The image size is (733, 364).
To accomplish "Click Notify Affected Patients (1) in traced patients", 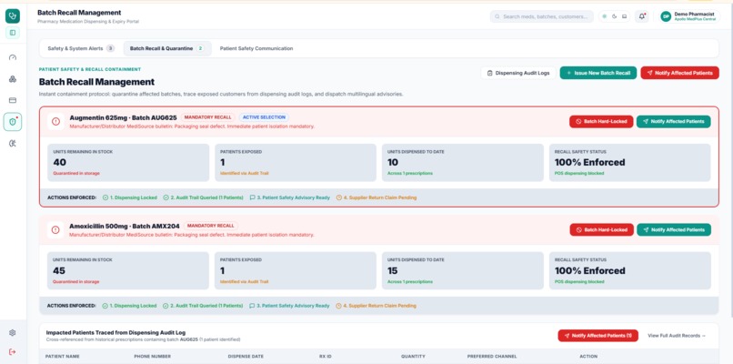I will click(597, 336).
